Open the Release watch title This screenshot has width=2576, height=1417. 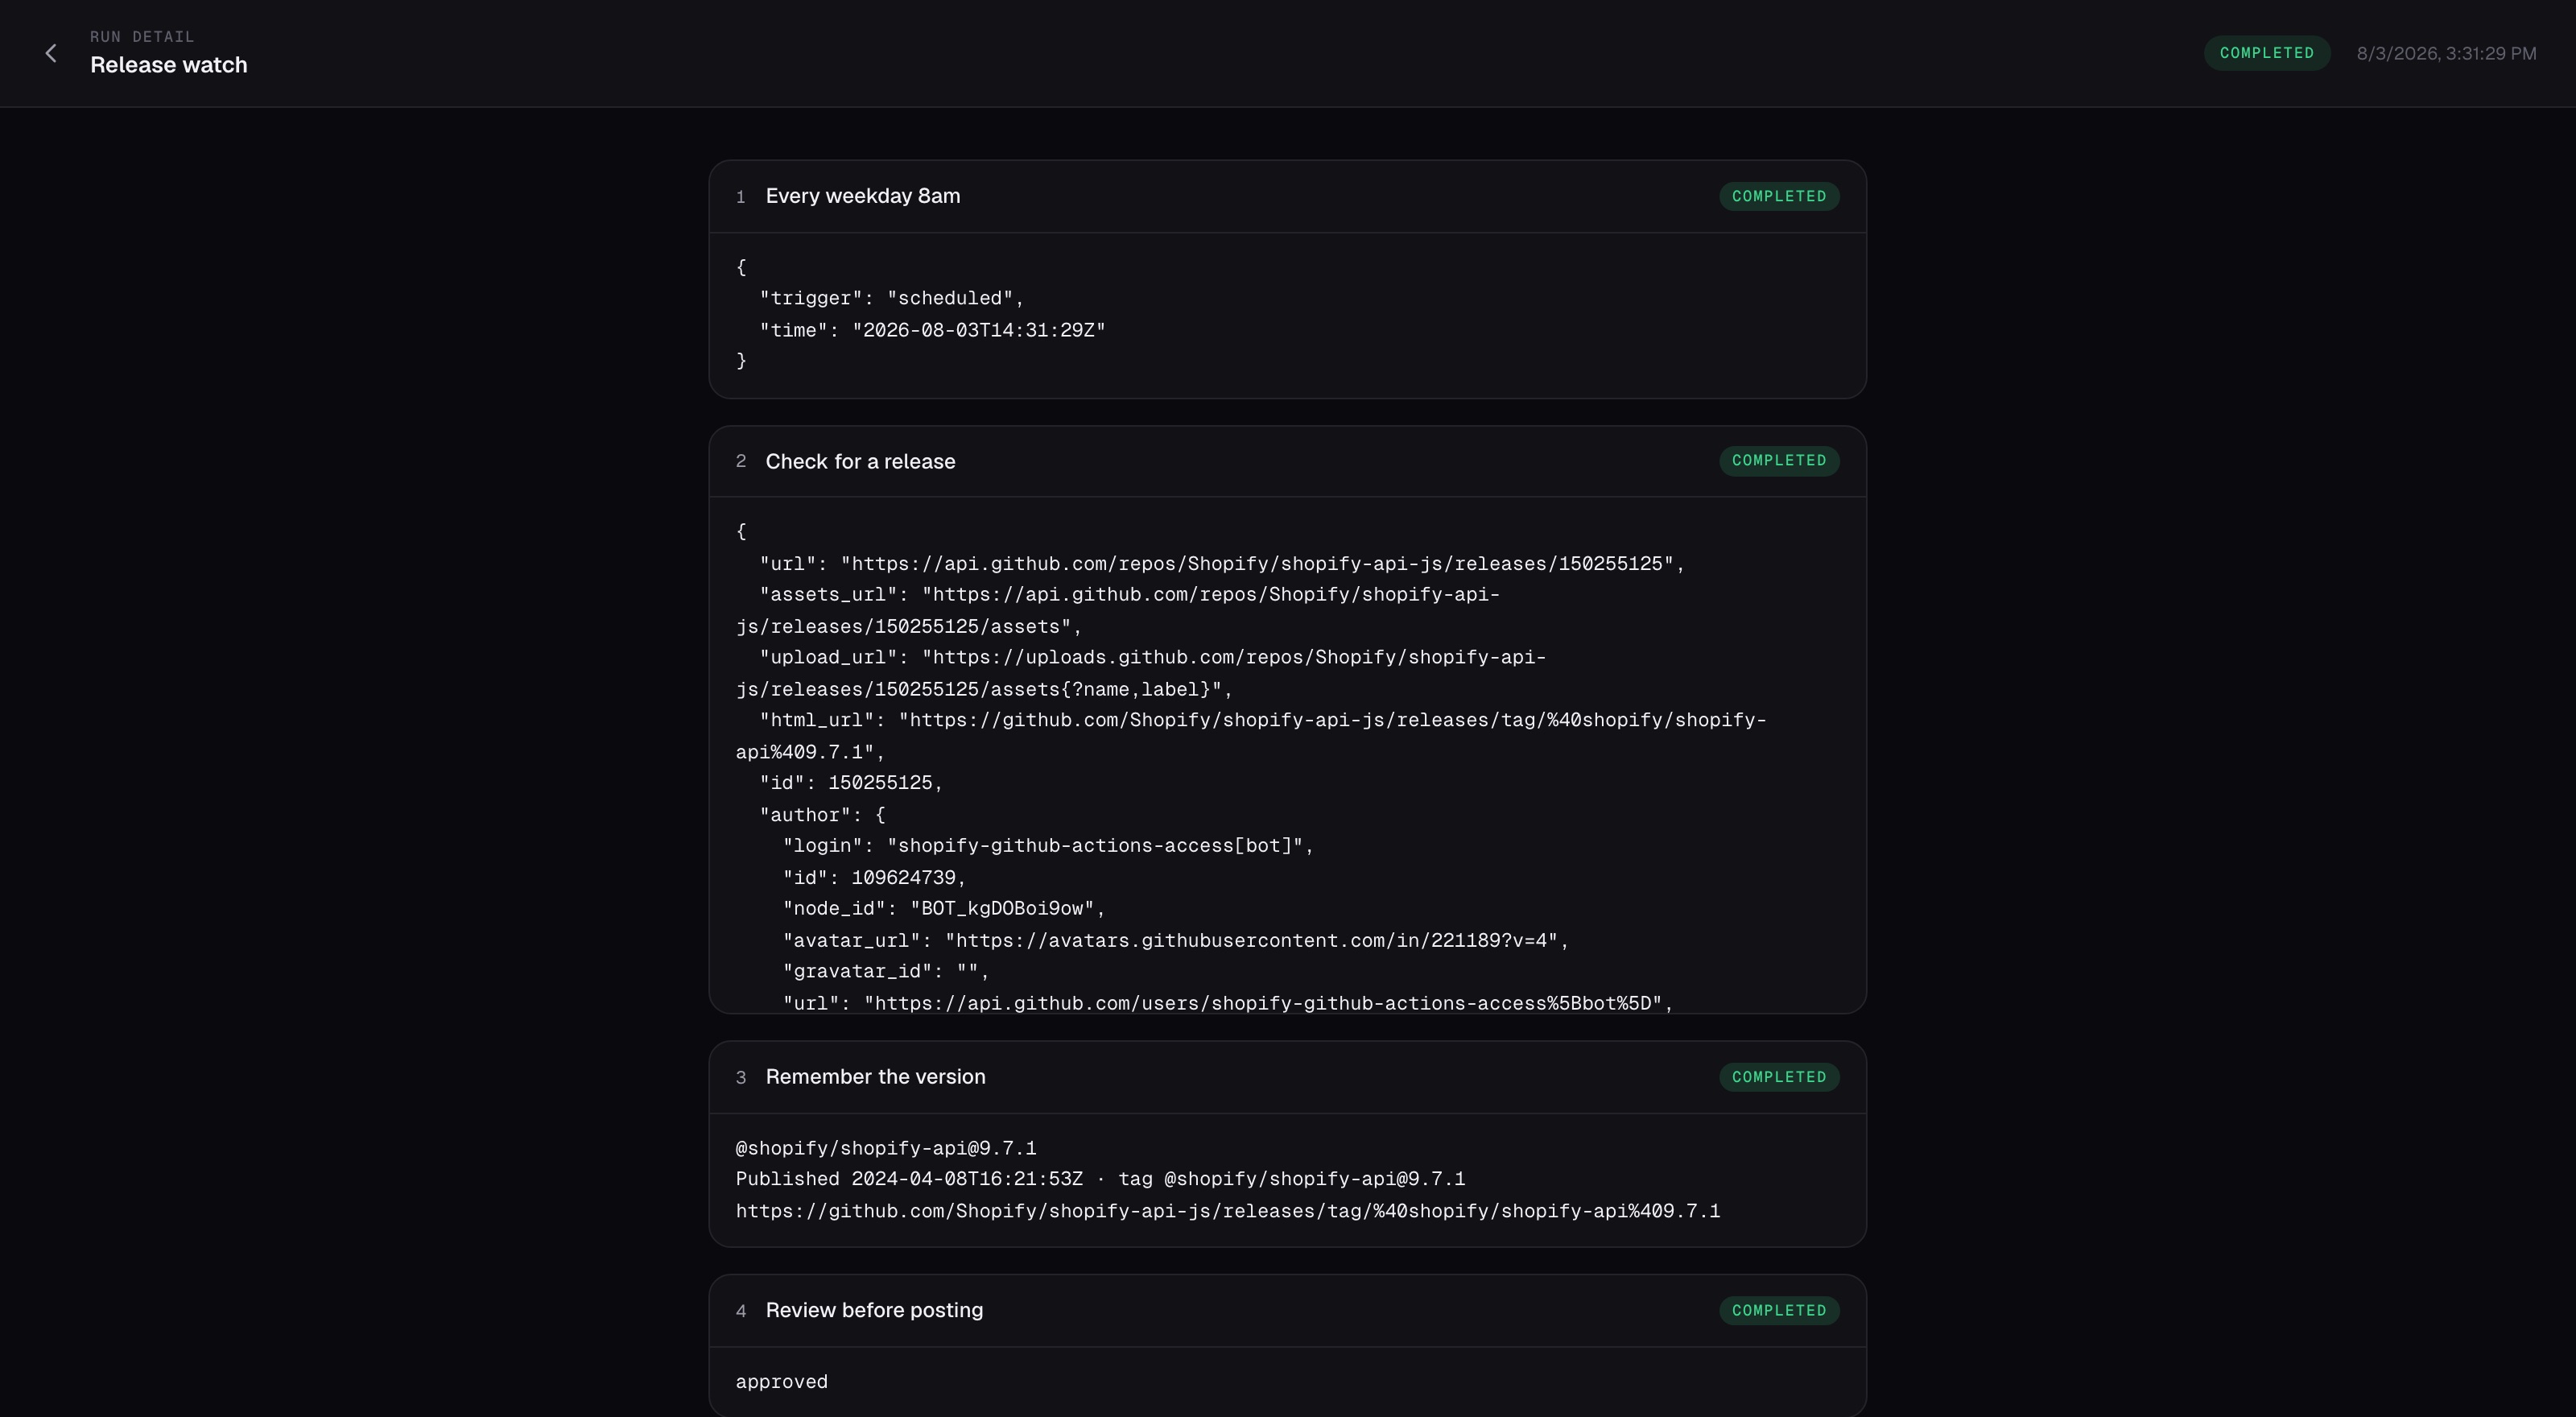pos(169,65)
